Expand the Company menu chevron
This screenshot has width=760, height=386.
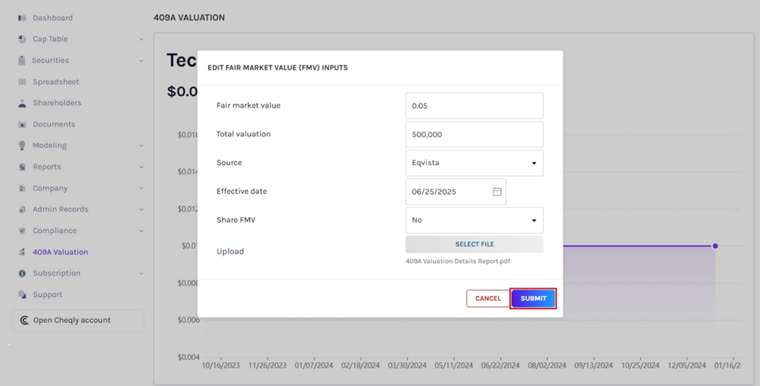pos(141,189)
